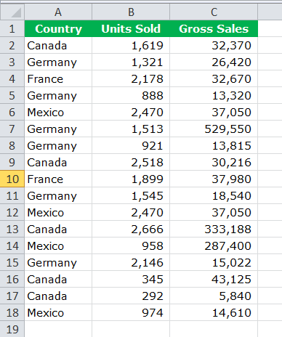This screenshot has height=337, width=282.
Task: Select row 11 header
Action: click(12, 195)
